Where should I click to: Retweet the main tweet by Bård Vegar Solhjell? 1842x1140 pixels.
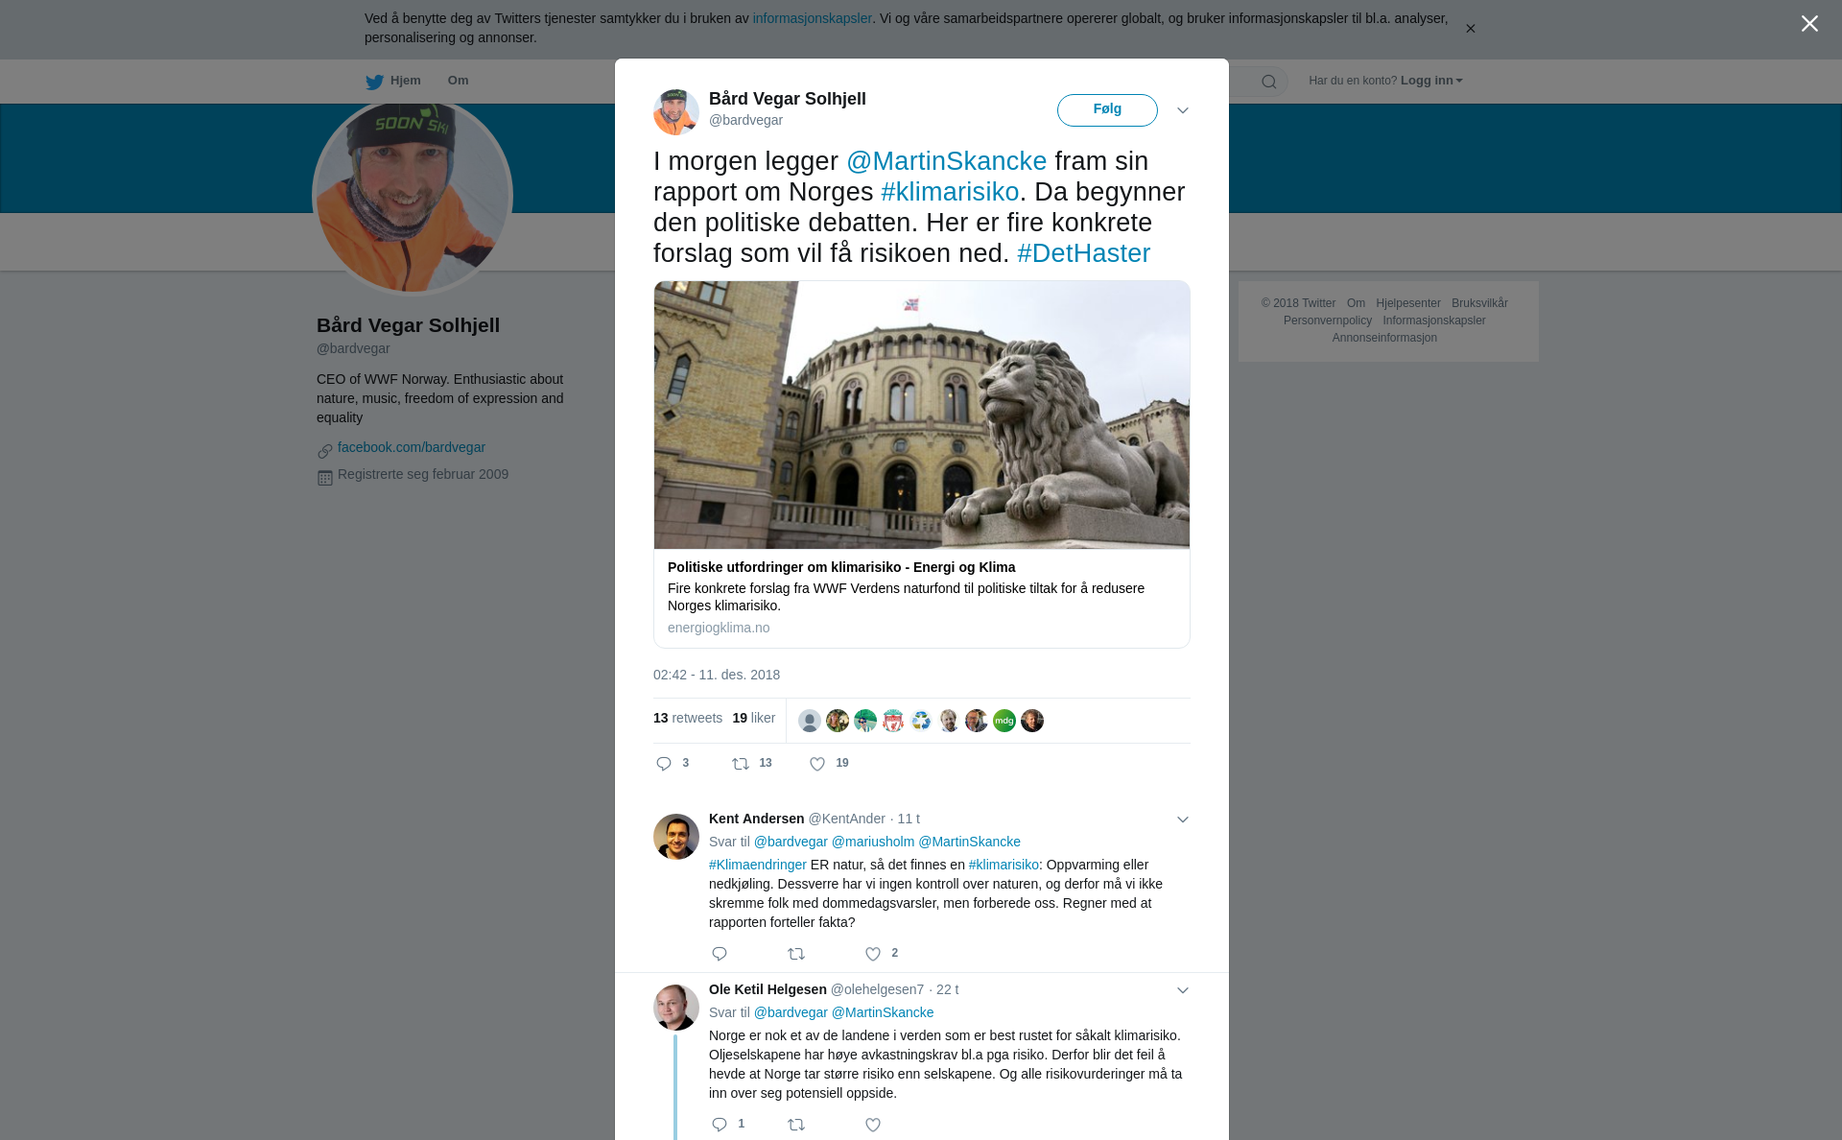click(741, 764)
